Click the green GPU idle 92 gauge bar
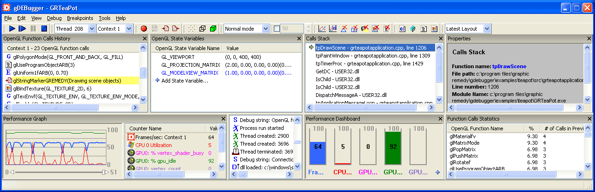 [x=394, y=148]
